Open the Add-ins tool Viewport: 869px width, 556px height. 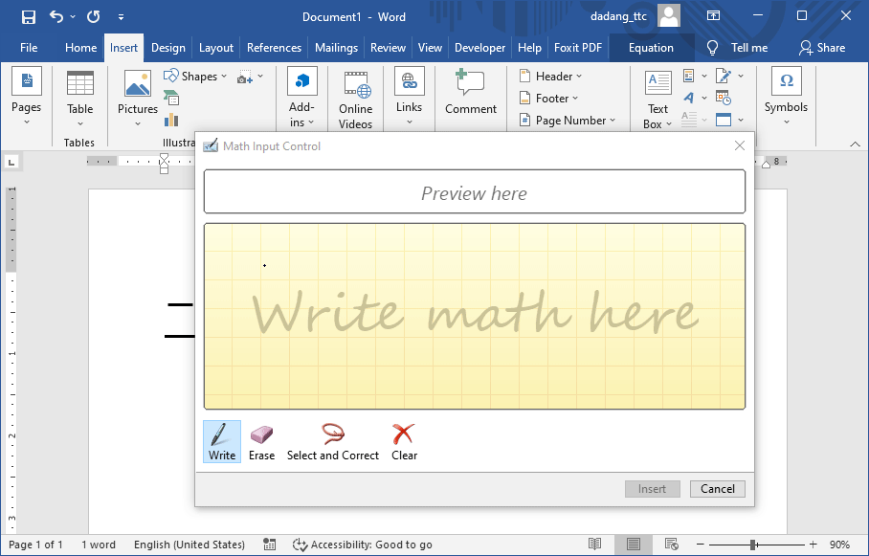point(301,97)
